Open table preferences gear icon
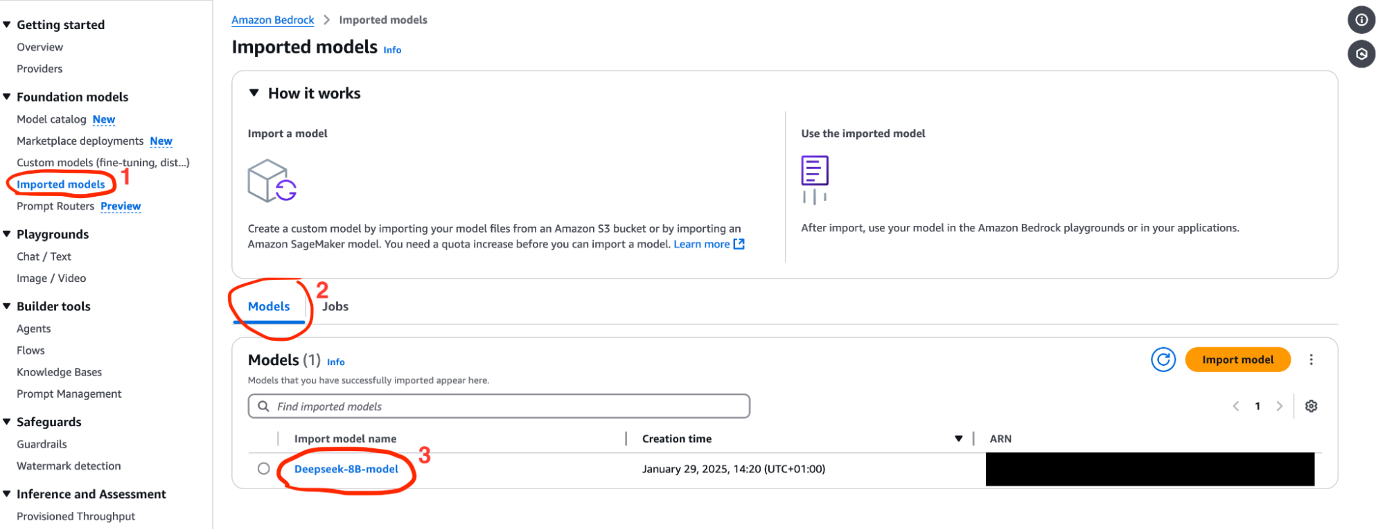The height and width of the screenshot is (530, 1385). 1311,406
